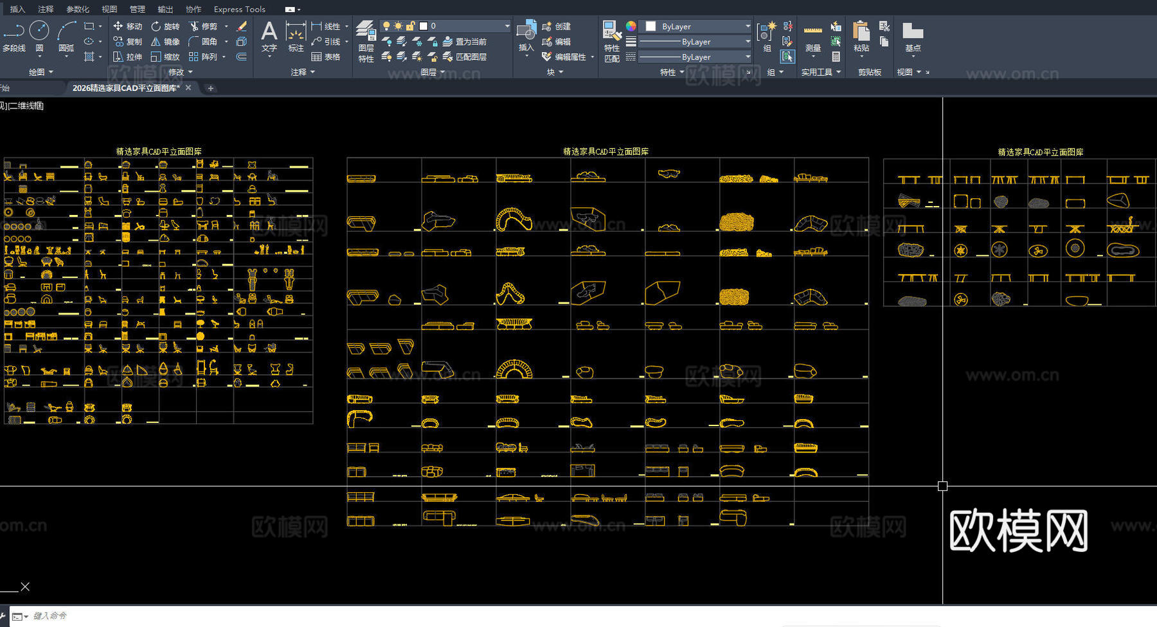This screenshot has width=1157, height=627.
Task: Click Edit Attributes (编辑属性) button
Action: coord(564,56)
